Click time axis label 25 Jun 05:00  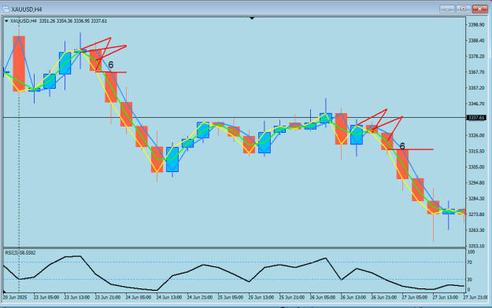pos(231,297)
